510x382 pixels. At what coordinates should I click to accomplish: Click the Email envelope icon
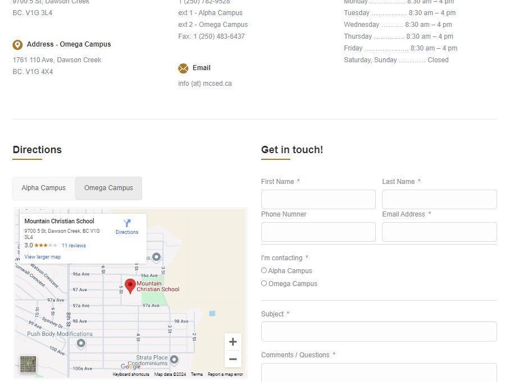click(x=183, y=68)
